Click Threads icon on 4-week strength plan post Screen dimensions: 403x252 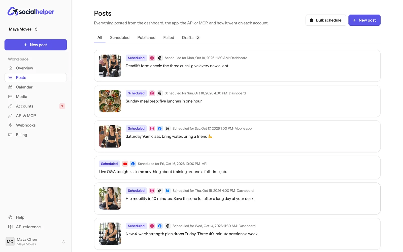tap(167, 226)
